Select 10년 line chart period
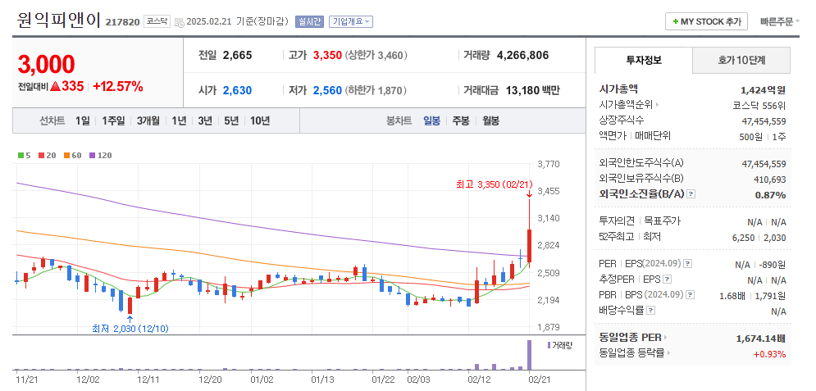The width and height of the screenshot is (816, 391). [x=260, y=120]
